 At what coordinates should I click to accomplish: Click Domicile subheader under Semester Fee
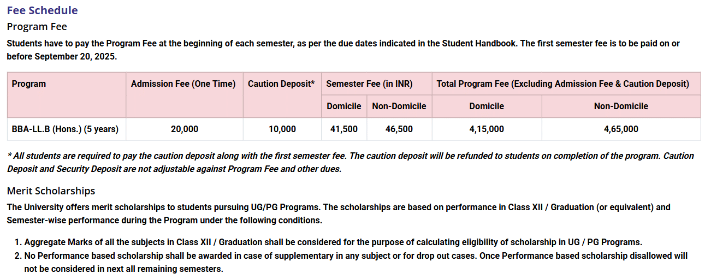pos(343,106)
